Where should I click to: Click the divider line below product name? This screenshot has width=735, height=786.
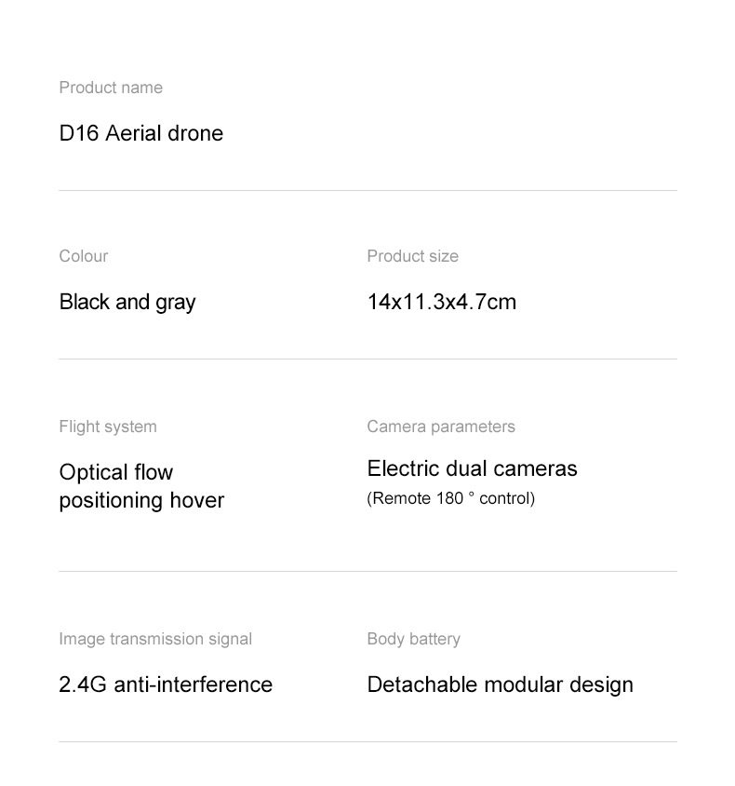pos(367,191)
